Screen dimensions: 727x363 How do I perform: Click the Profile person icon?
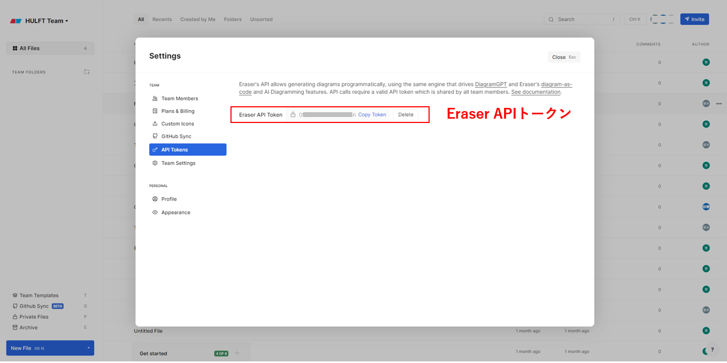[x=155, y=199]
